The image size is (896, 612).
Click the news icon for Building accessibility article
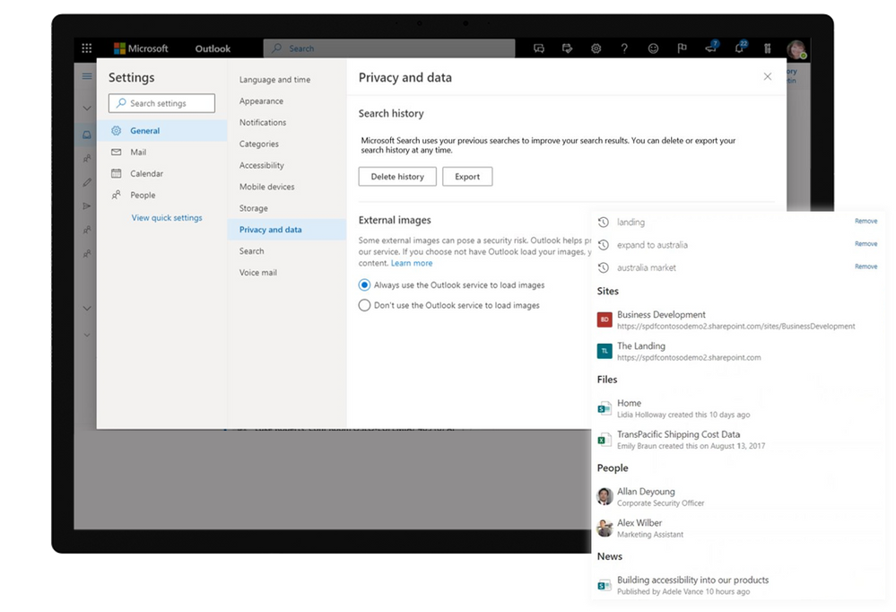click(x=605, y=584)
